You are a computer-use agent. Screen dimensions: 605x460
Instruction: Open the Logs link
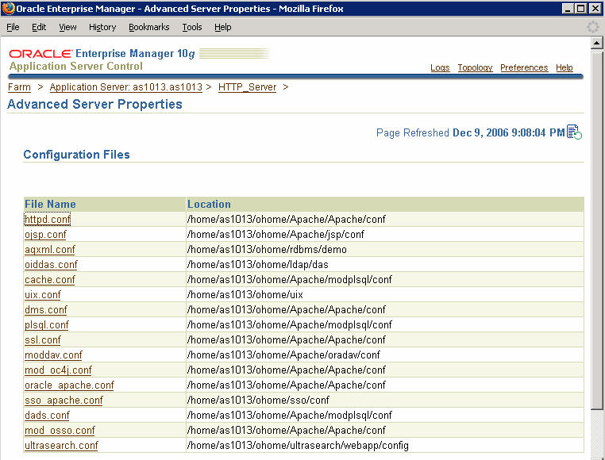pos(440,67)
